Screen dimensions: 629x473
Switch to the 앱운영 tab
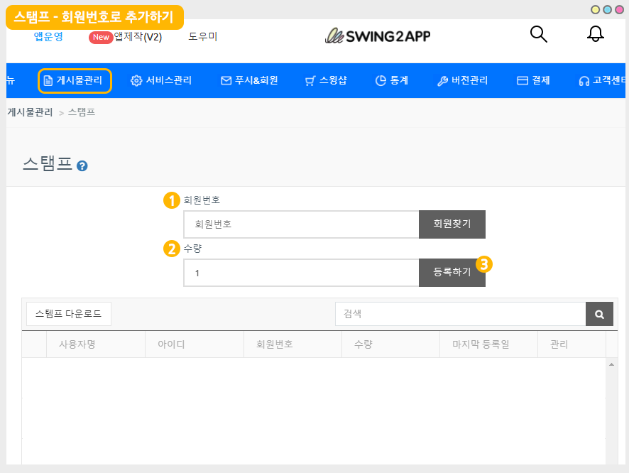(48, 37)
